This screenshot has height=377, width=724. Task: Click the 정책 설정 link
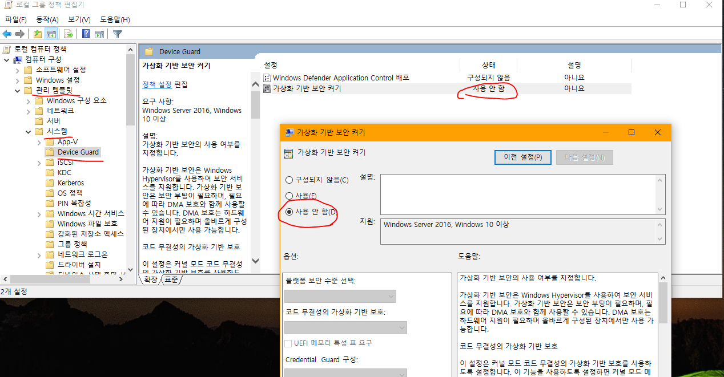pos(157,84)
